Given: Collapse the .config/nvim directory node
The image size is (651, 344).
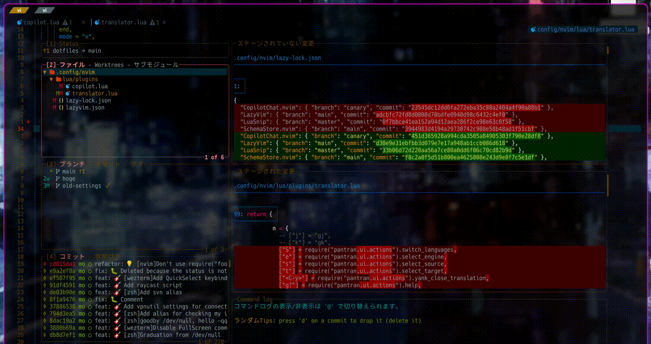Looking at the screenshot, I should [45, 72].
